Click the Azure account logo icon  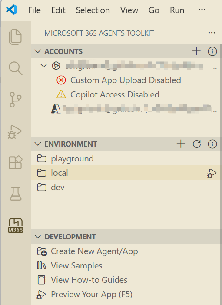coord(56,109)
